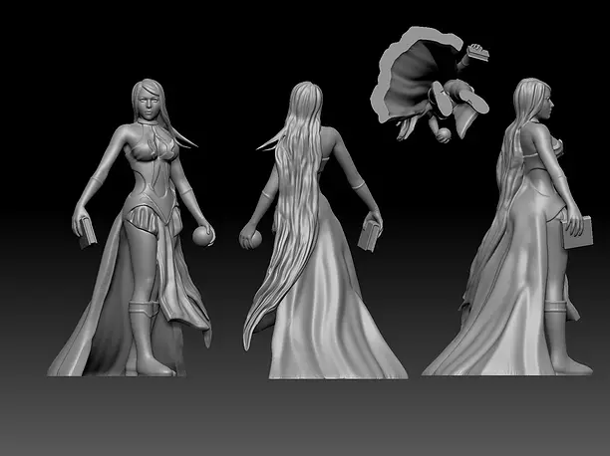Screen dimensions: 610x456
Task: Click the book held by the side-profile figure
Action: tap(578, 232)
